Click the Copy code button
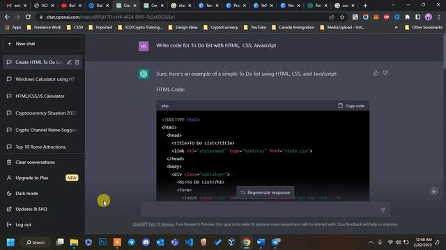The height and width of the screenshot is (250, 446). pos(351,106)
